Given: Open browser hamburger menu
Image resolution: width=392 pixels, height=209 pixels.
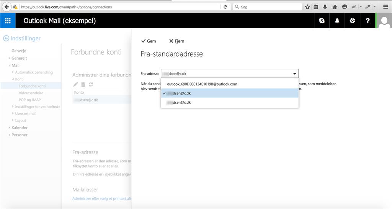Looking at the screenshot, I should coord(386,7).
